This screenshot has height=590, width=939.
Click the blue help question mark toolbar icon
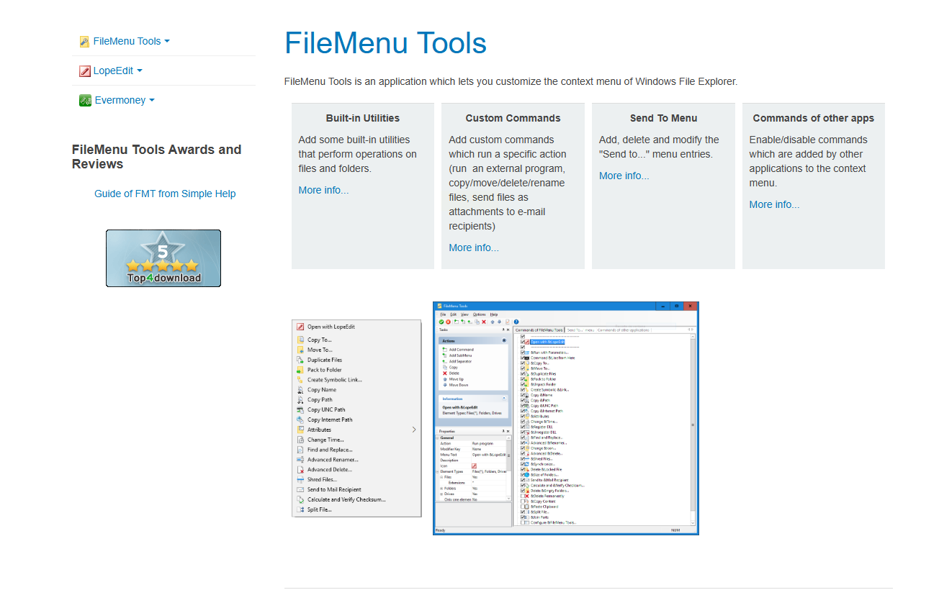point(516,322)
